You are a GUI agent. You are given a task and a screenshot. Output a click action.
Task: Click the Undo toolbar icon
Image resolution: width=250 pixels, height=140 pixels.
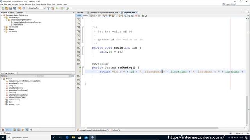20,8
